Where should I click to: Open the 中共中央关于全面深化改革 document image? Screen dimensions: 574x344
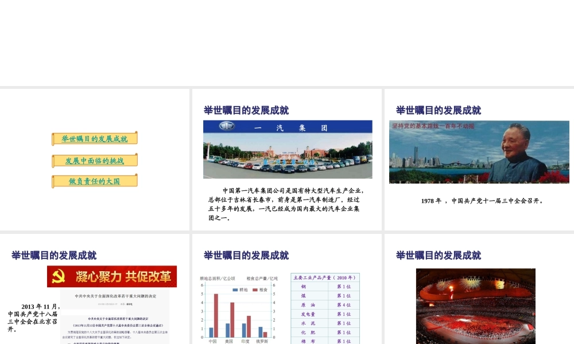[x=115, y=316]
